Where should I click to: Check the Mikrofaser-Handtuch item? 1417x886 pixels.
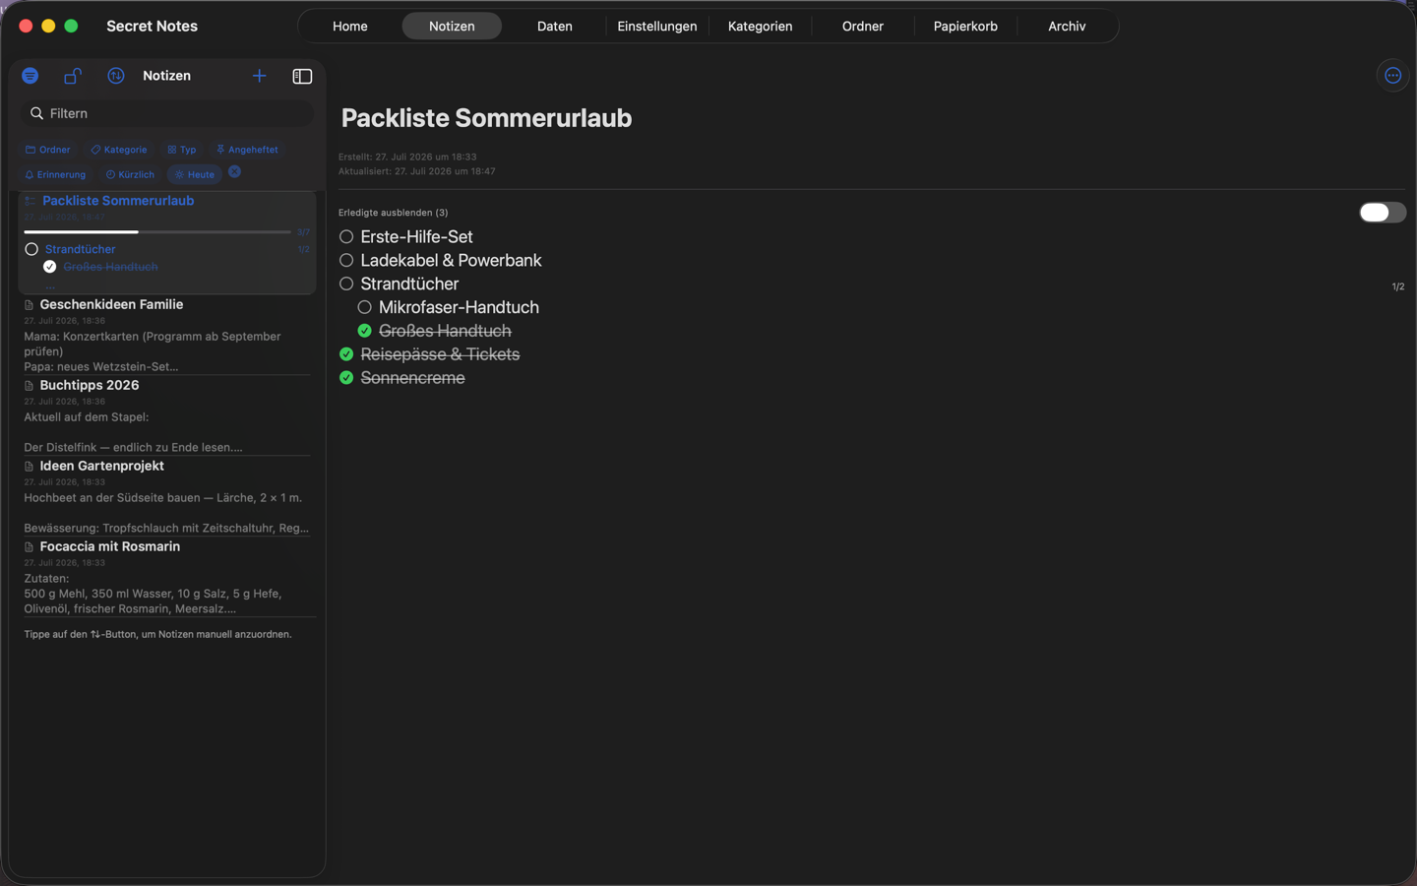[364, 308]
